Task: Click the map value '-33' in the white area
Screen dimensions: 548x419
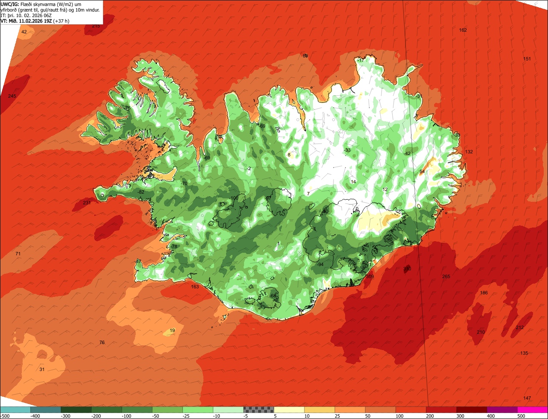Action: [x=347, y=150]
